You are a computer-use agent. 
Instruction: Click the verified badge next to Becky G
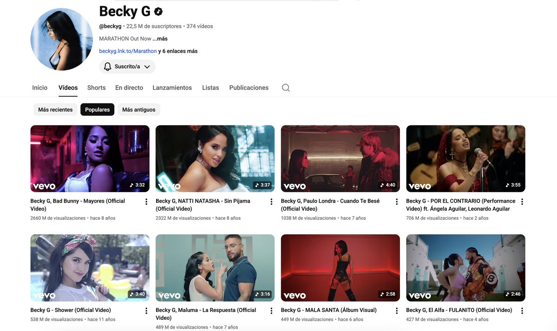[x=158, y=11]
